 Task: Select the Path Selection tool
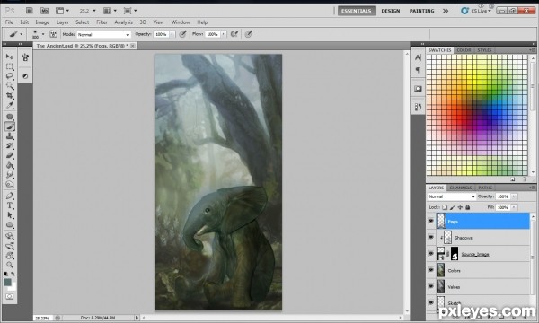pos(10,215)
